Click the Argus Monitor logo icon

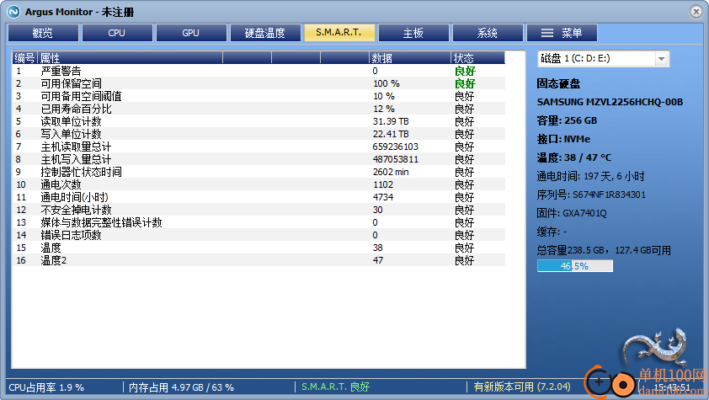[x=13, y=12]
